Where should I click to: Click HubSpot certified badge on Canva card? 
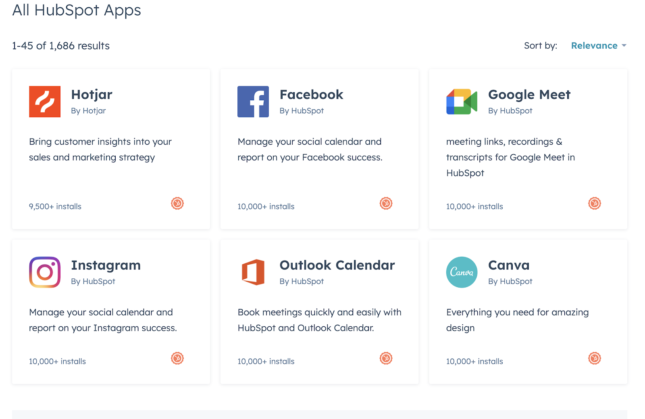(595, 358)
